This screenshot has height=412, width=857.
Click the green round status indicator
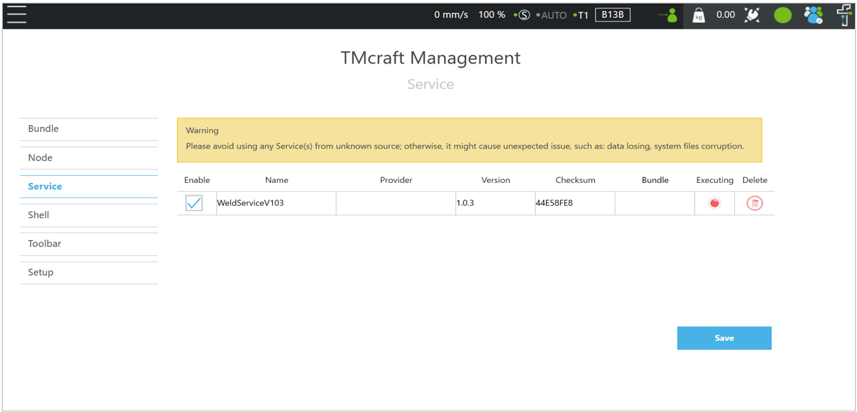[x=782, y=15]
